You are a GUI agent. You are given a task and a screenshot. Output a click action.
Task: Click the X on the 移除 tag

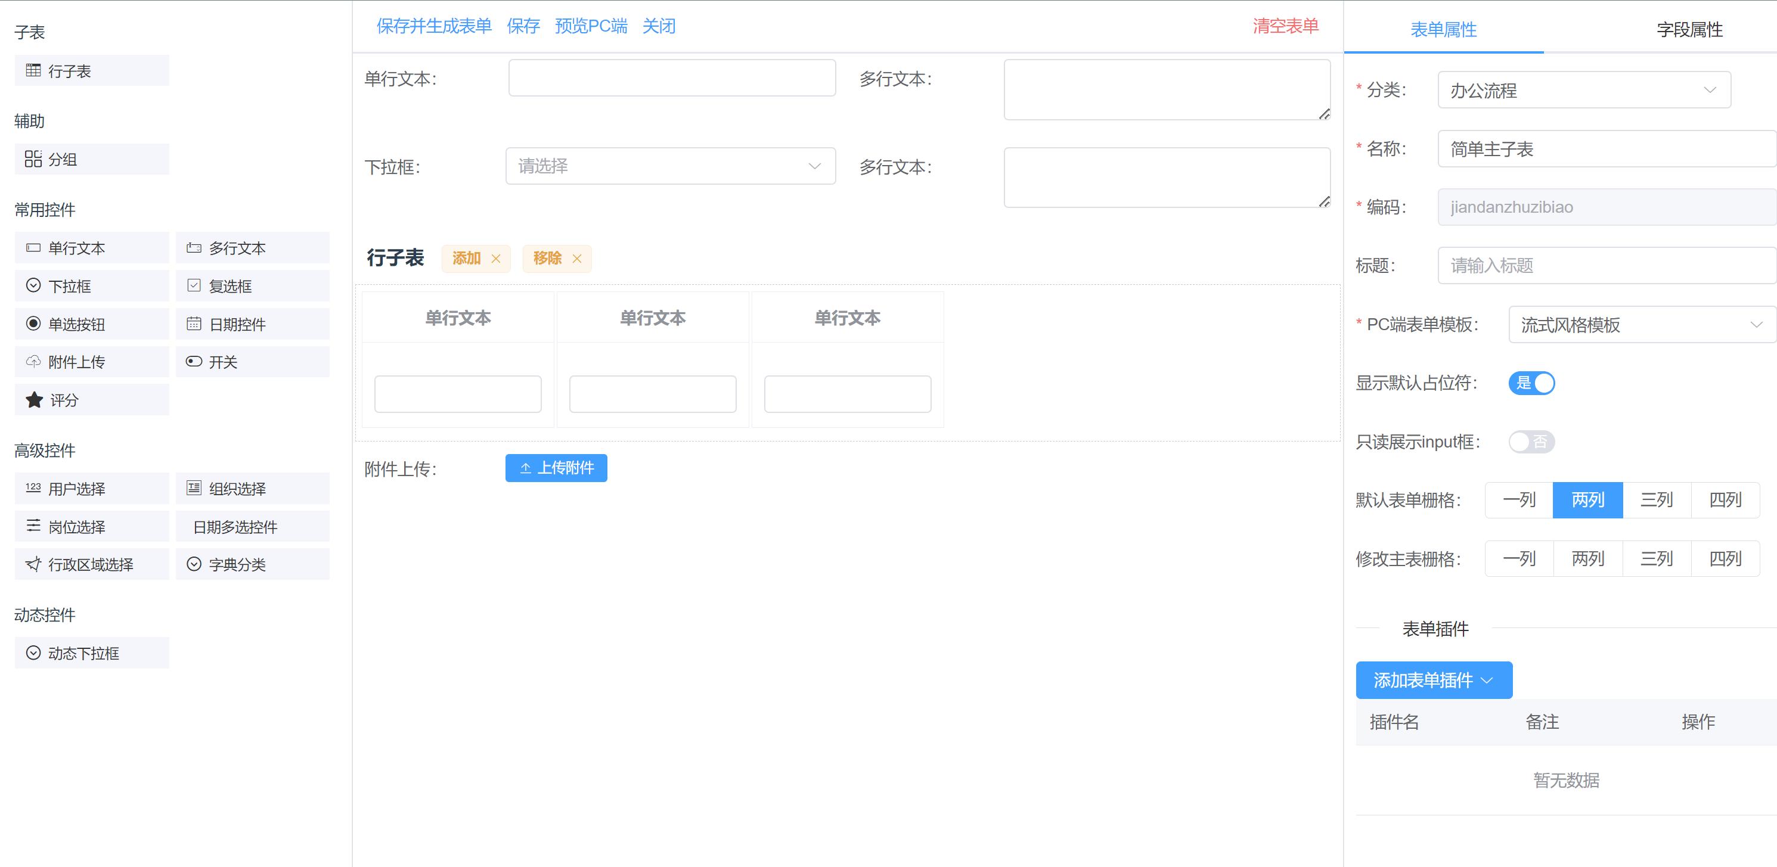tap(578, 259)
